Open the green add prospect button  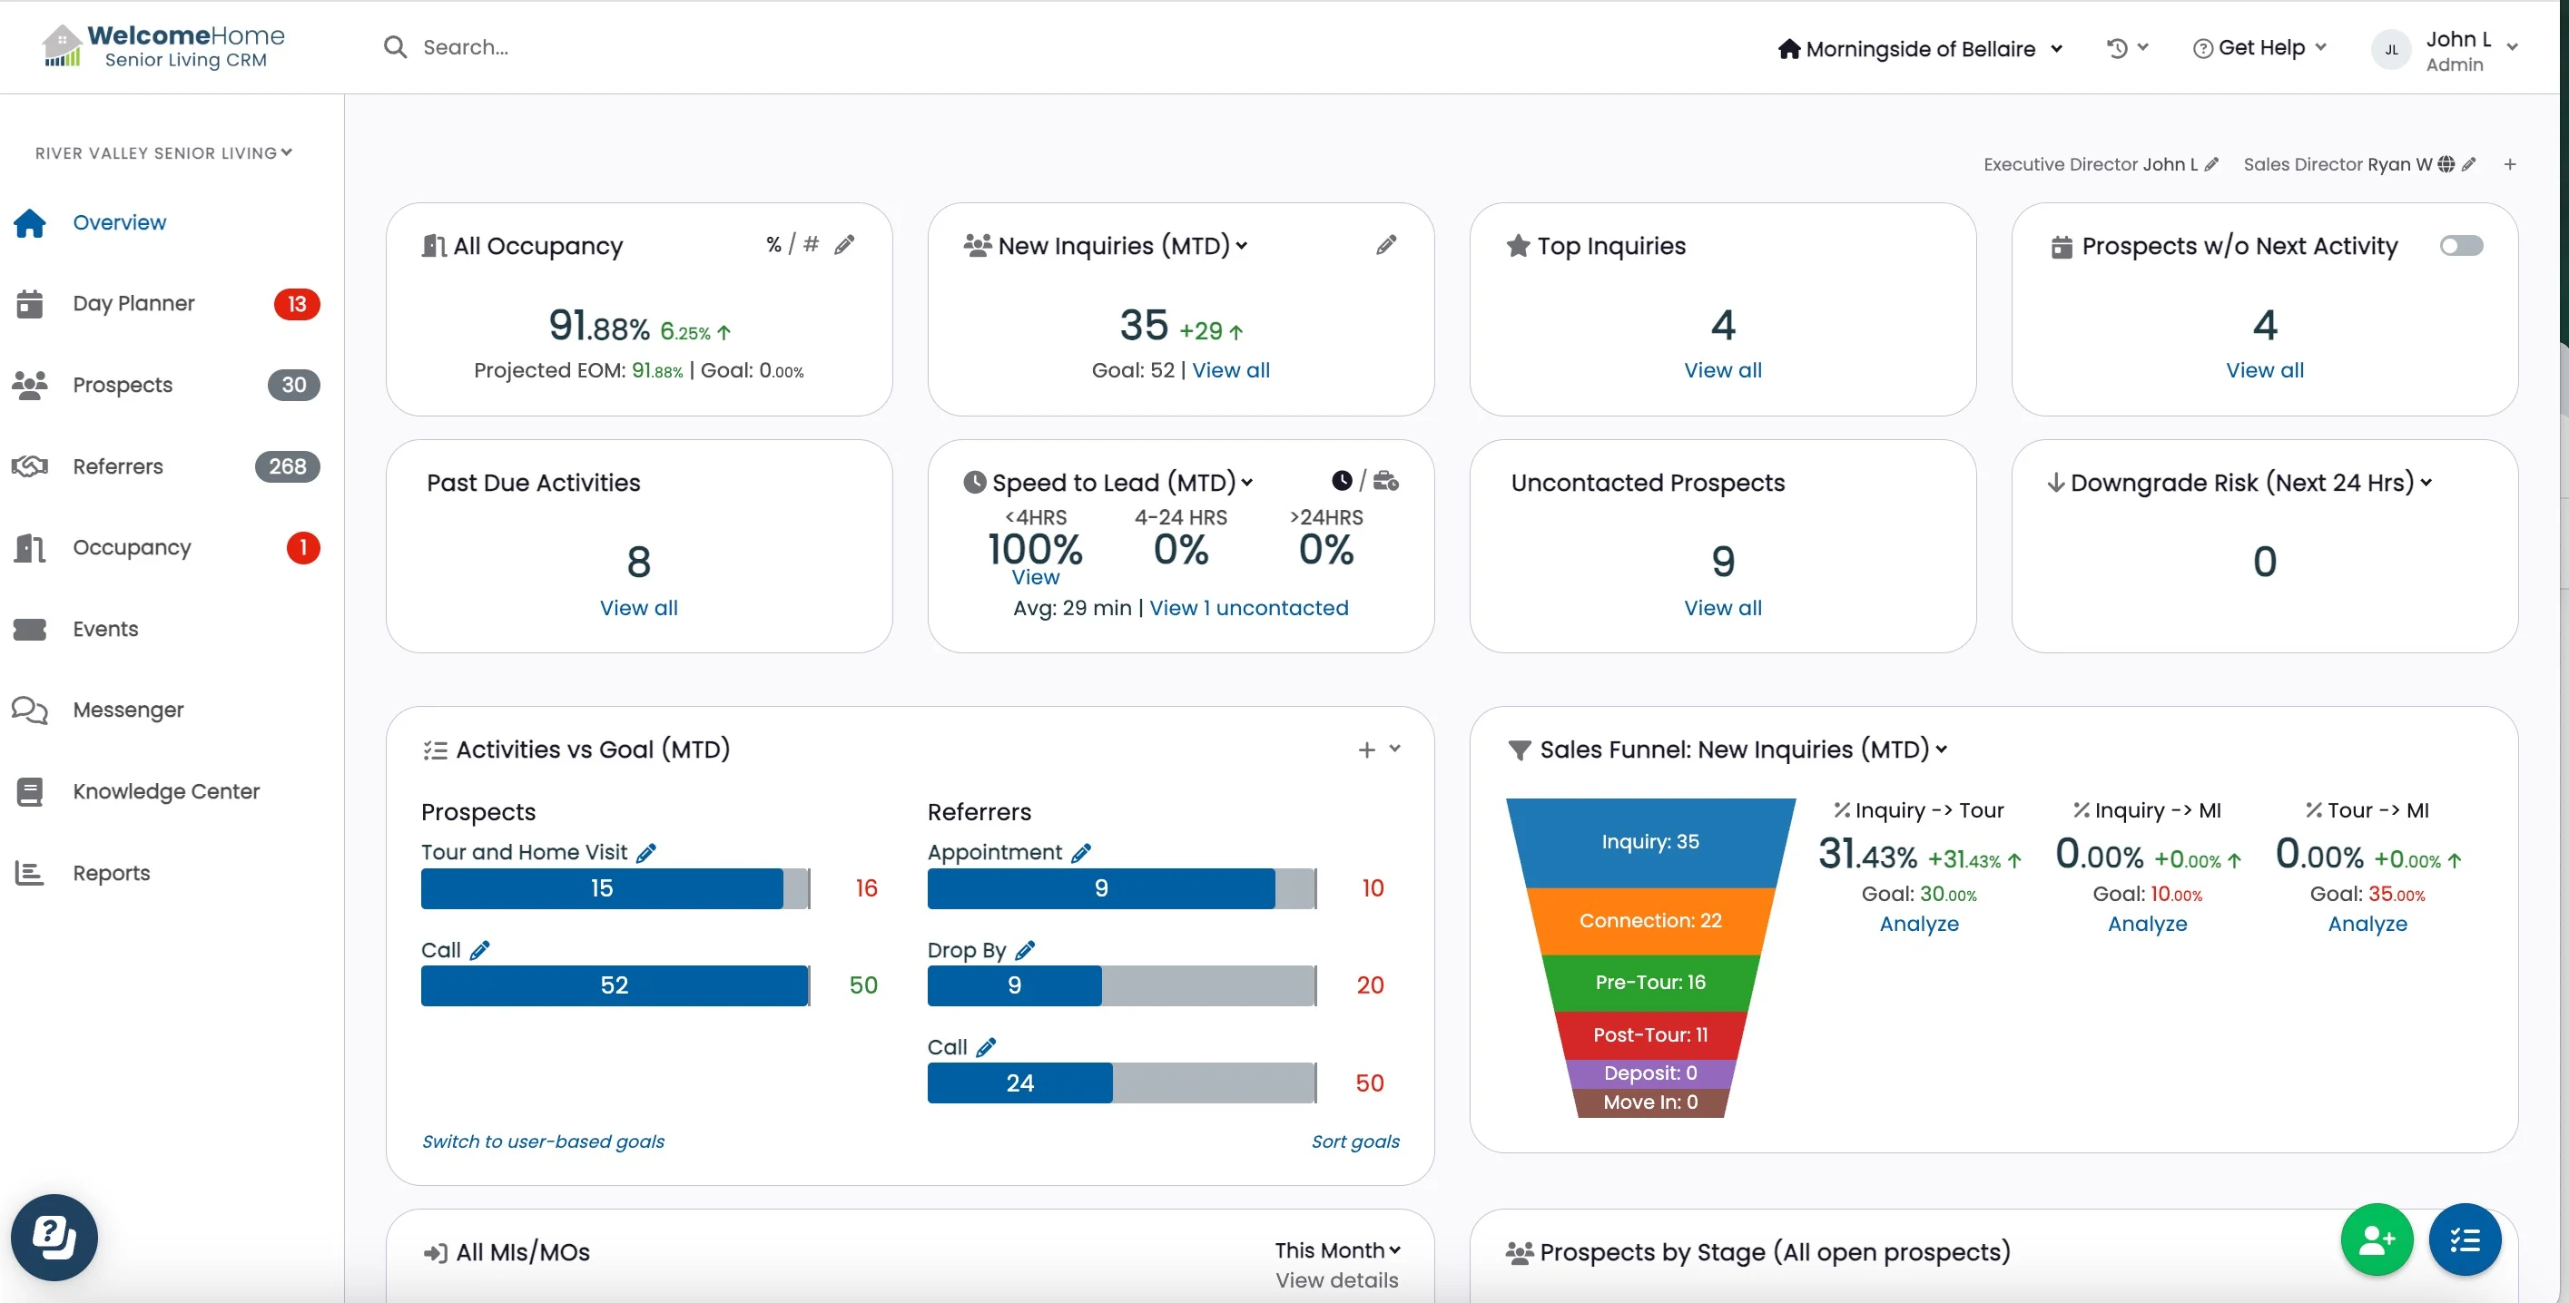(x=2376, y=1239)
